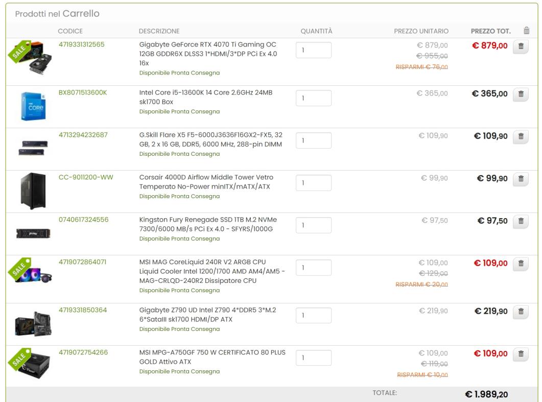This screenshot has width=542, height=402.
Task: Focus quantity box for Intel Core i5-13600K
Action: 313,98
